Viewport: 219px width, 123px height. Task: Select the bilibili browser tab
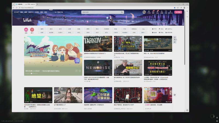click(25, 4)
